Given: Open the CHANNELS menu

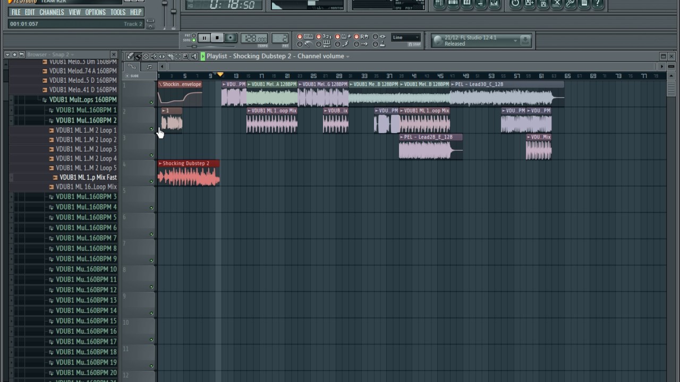Looking at the screenshot, I should point(52,12).
